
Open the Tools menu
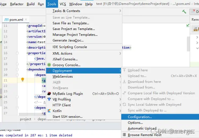point(52,4)
